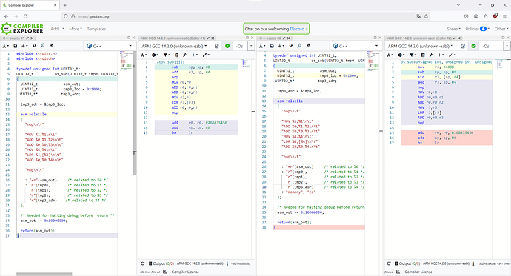This screenshot has height=276, width=511.
Task: Rename the C++ source #1 tab via pencil
Action: [27, 38]
